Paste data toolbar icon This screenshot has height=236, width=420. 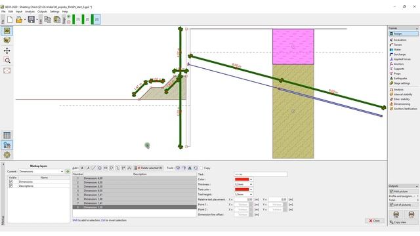pos(57,20)
